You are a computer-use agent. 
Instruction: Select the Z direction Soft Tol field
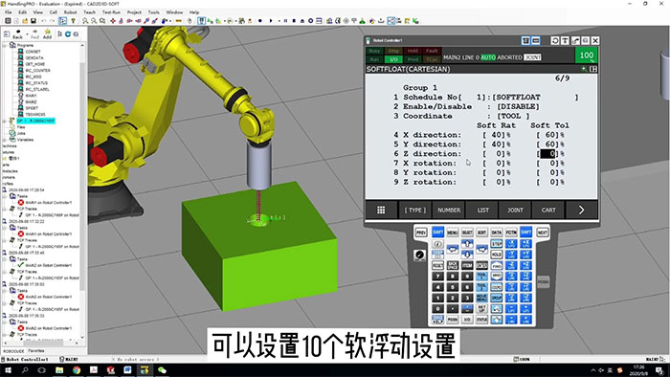[x=548, y=154]
